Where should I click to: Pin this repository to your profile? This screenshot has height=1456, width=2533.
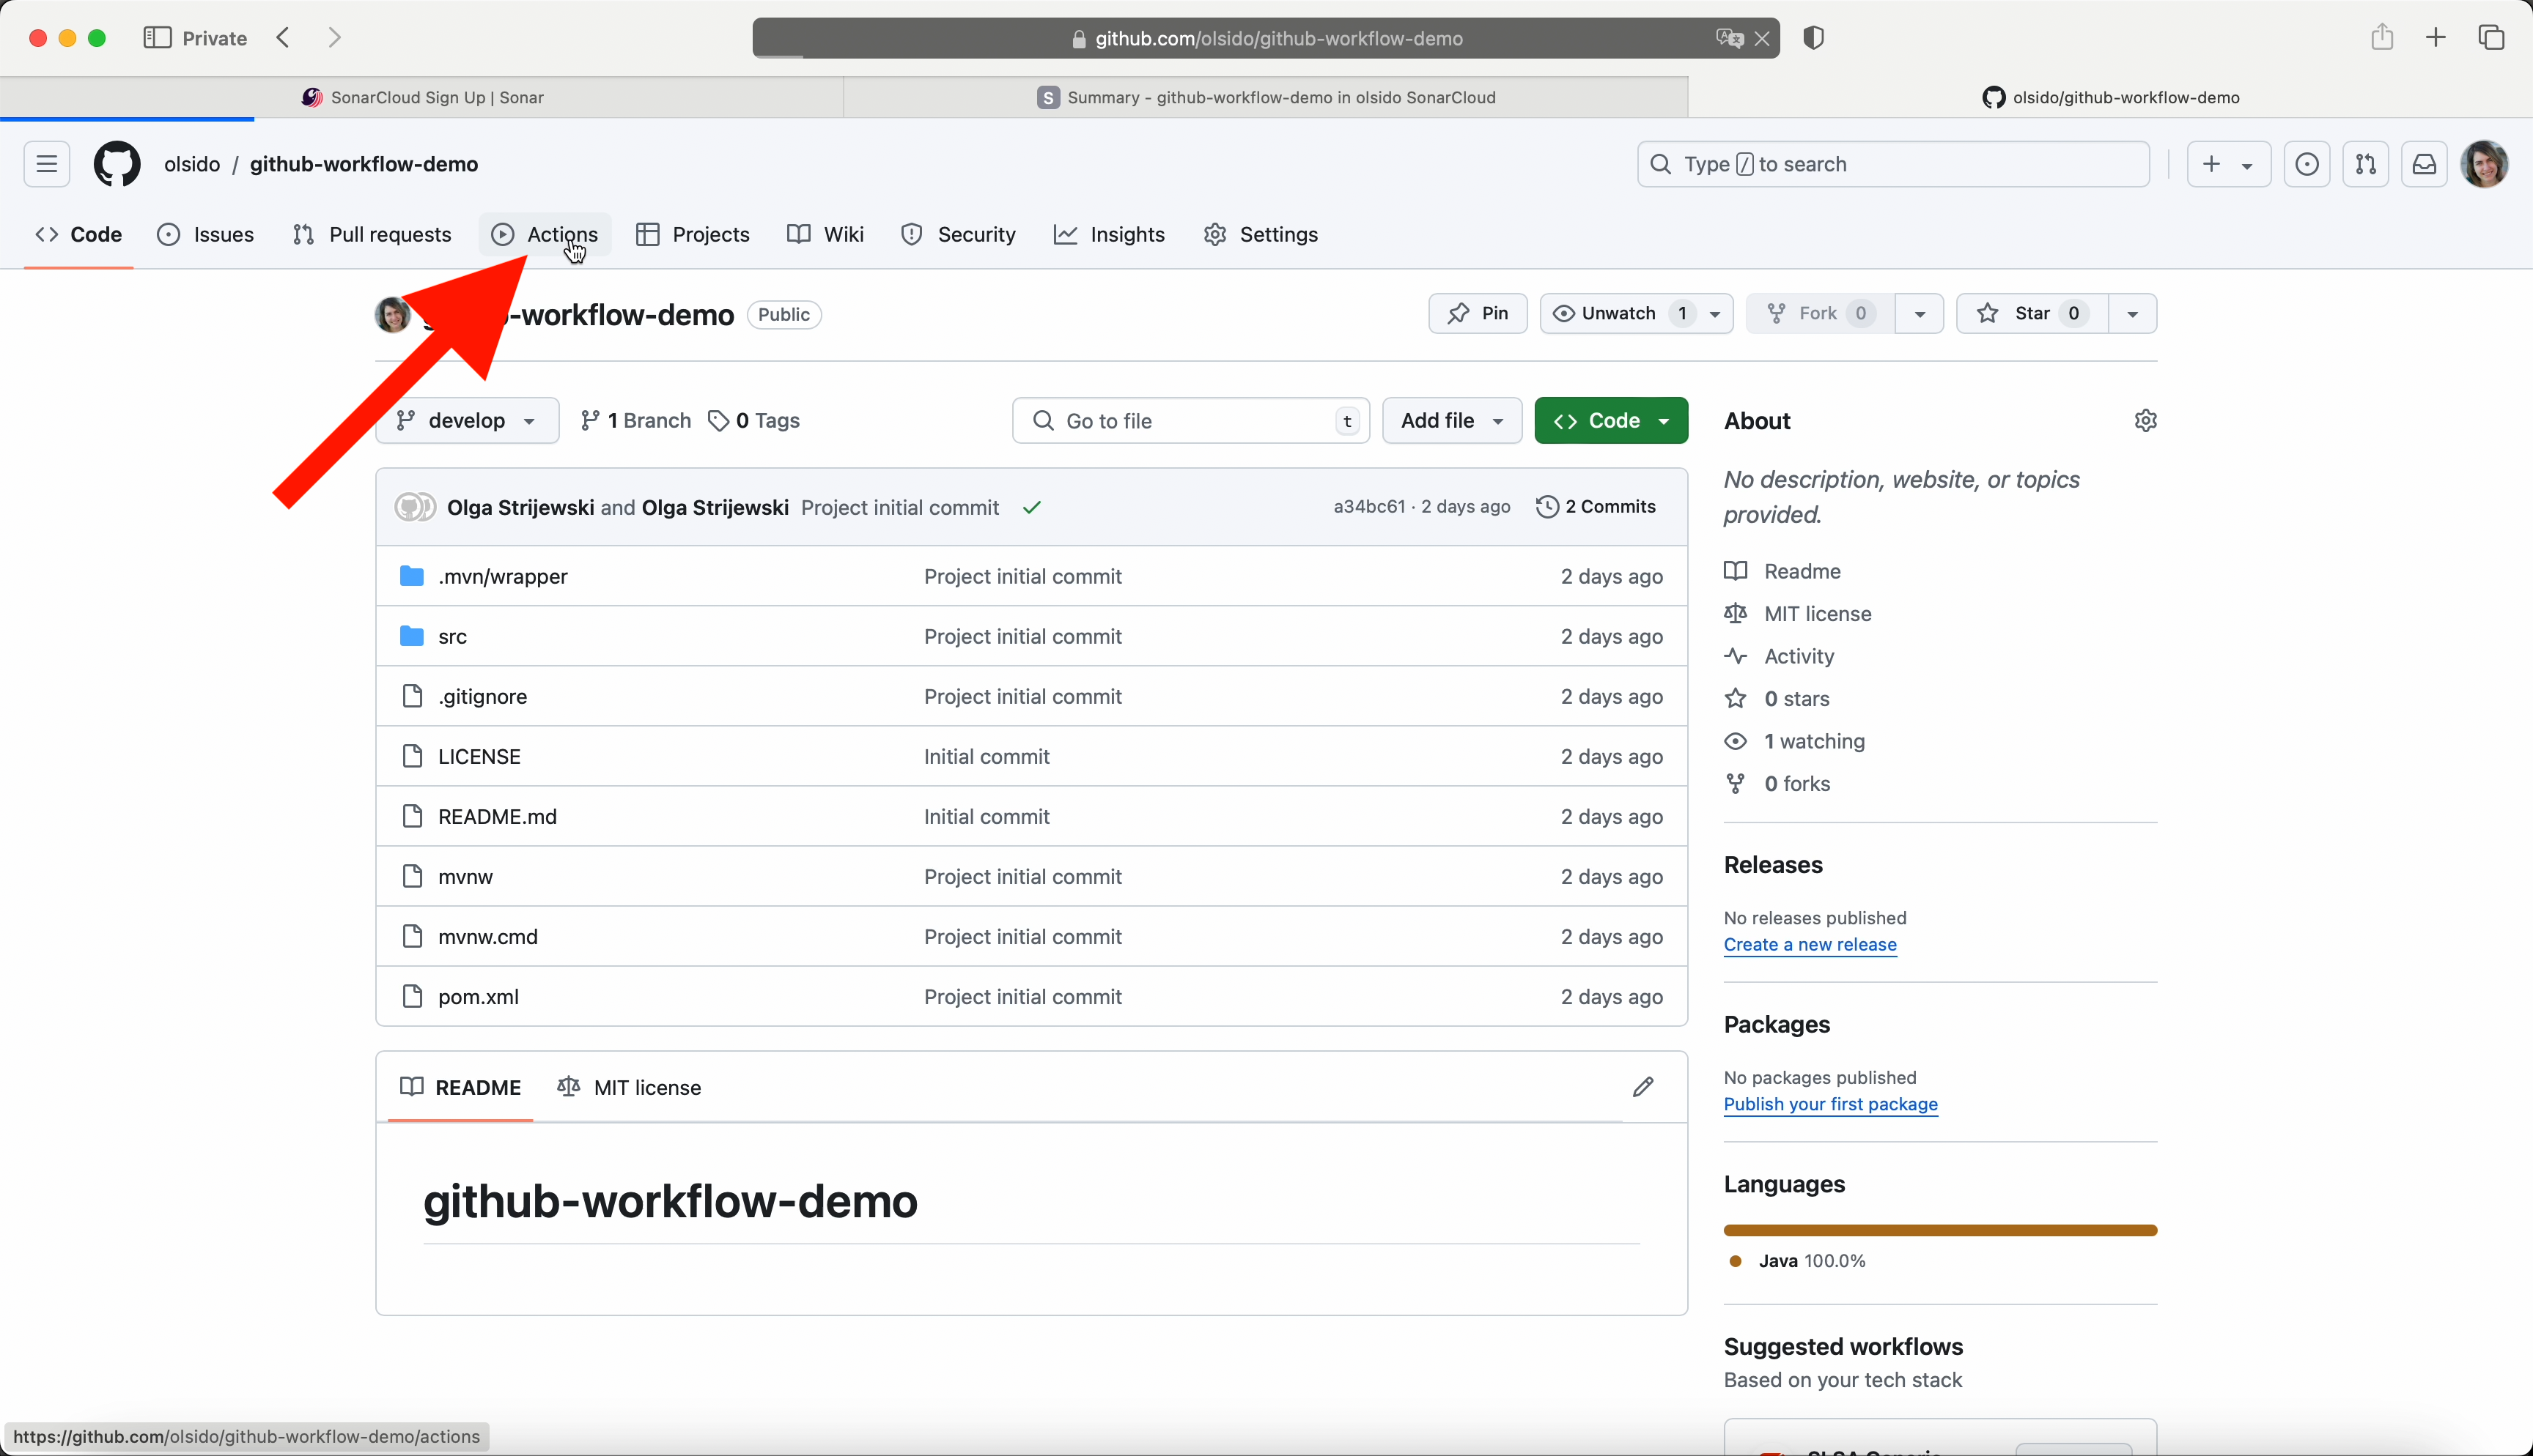click(x=1478, y=314)
